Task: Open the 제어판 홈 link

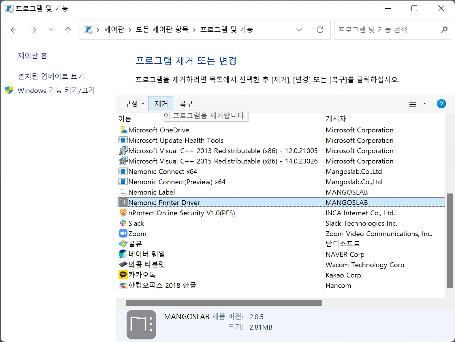Action: pos(33,56)
